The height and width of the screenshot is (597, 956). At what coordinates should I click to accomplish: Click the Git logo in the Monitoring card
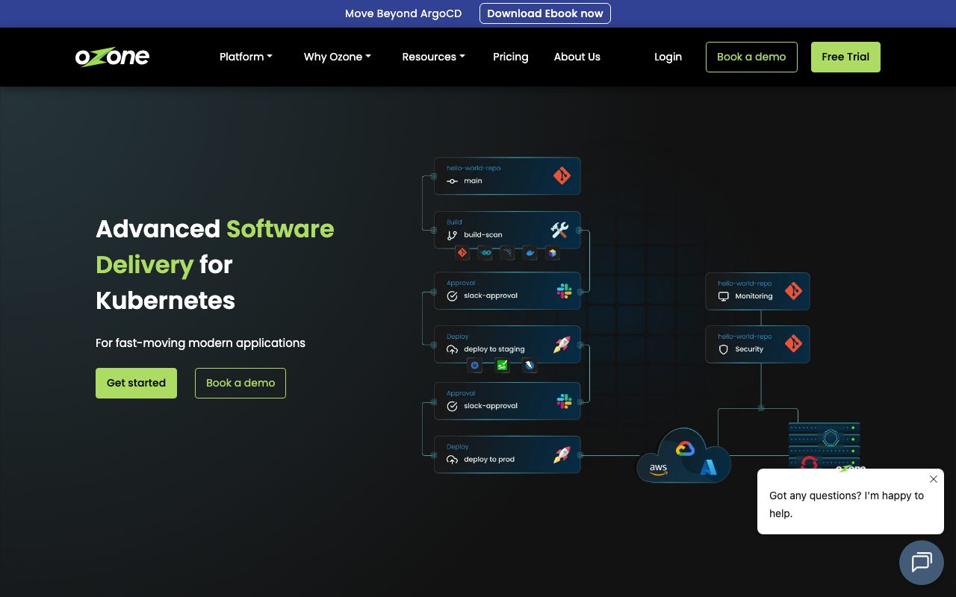coord(793,290)
